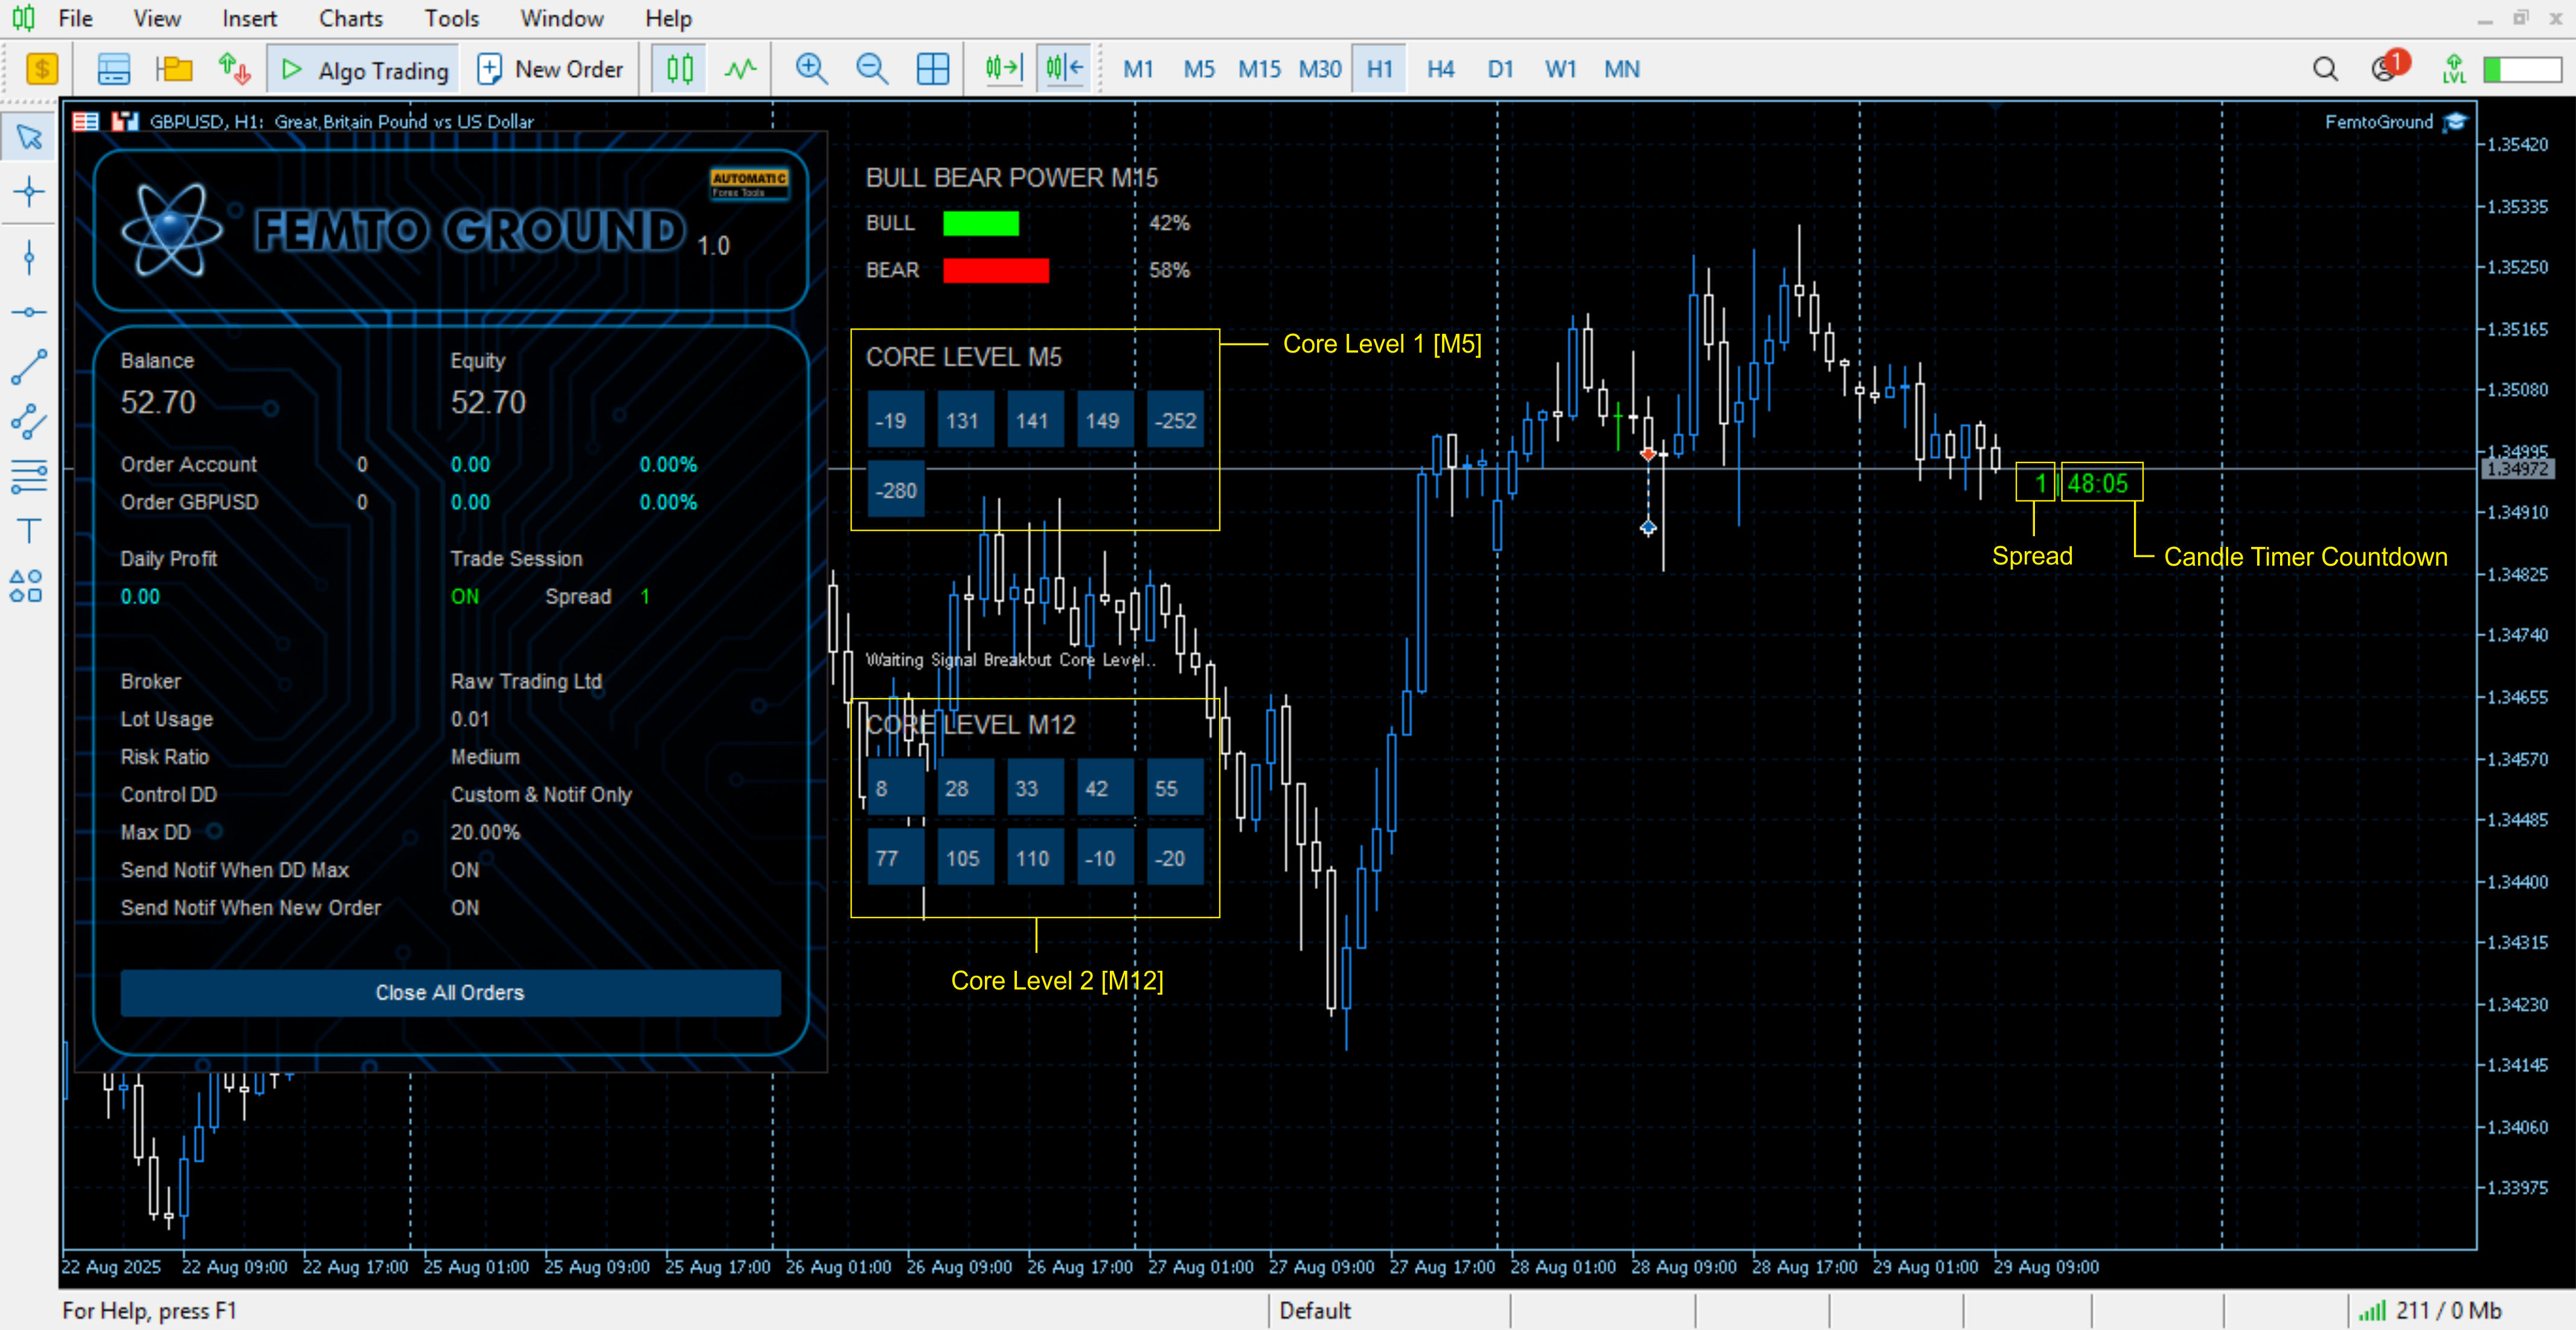Click the tile windows grid icon
Viewport: 2576px width, 1330px height.
pos(933,69)
